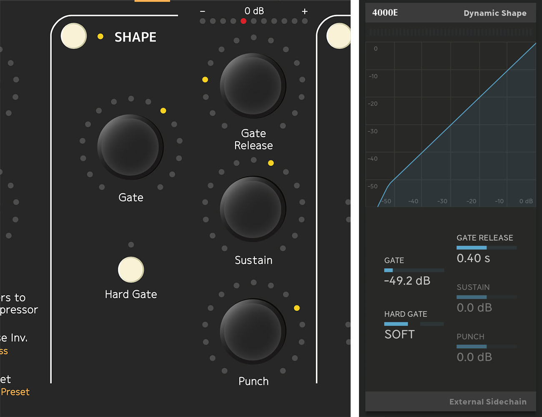This screenshot has height=417, width=542.
Task: Click the GATE value slider showing -49.2 dB
Action: [x=414, y=270]
